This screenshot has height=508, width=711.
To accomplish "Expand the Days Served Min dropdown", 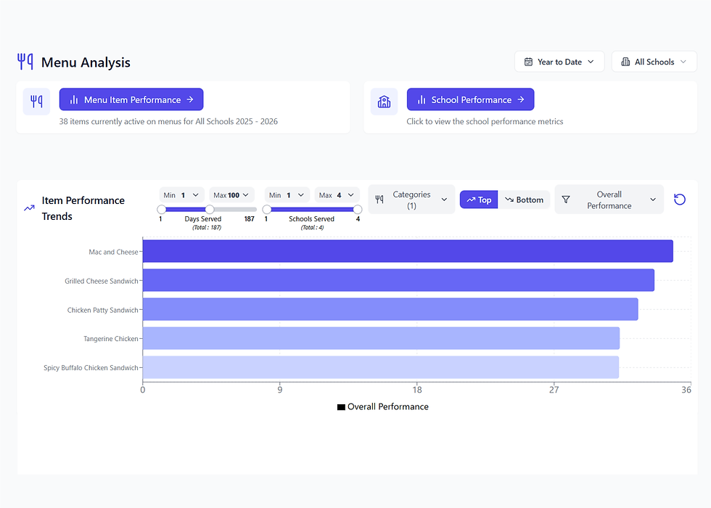I will coord(182,195).
